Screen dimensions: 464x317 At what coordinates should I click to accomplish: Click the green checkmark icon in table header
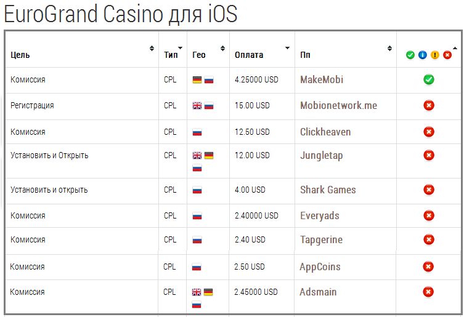point(410,55)
